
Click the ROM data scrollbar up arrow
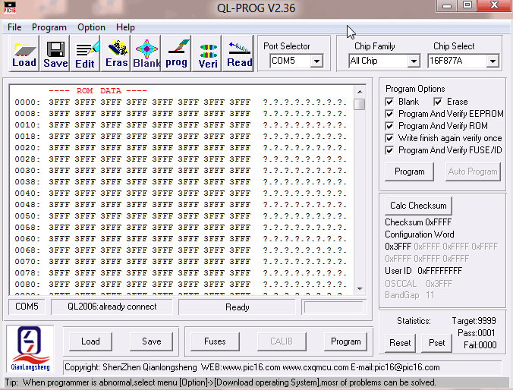pos(360,92)
